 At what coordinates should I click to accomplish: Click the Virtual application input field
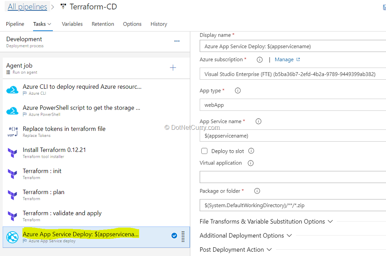(x=293, y=177)
